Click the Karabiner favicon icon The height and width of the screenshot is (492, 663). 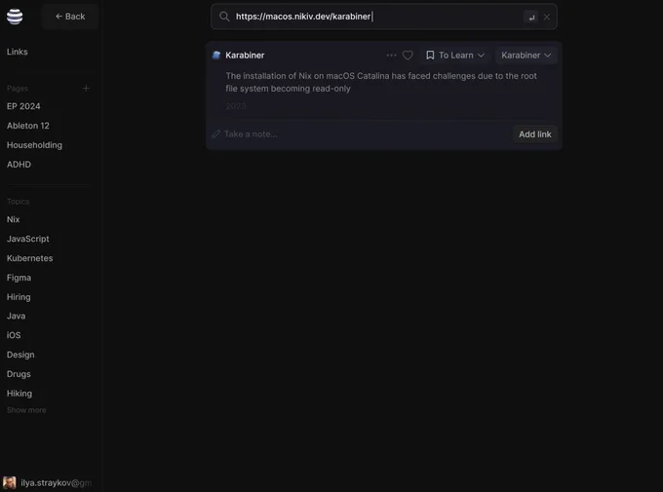point(216,55)
